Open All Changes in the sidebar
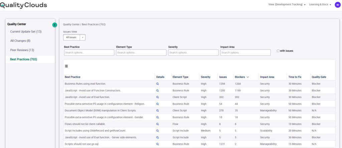 pyautogui.click(x=20, y=41)
